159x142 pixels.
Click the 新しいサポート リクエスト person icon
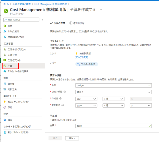pyautogui.click(x=5, y=132)
